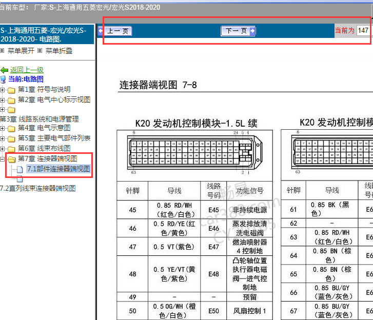
Task: Click folder icon of 第5章
Action: (11, 138)
